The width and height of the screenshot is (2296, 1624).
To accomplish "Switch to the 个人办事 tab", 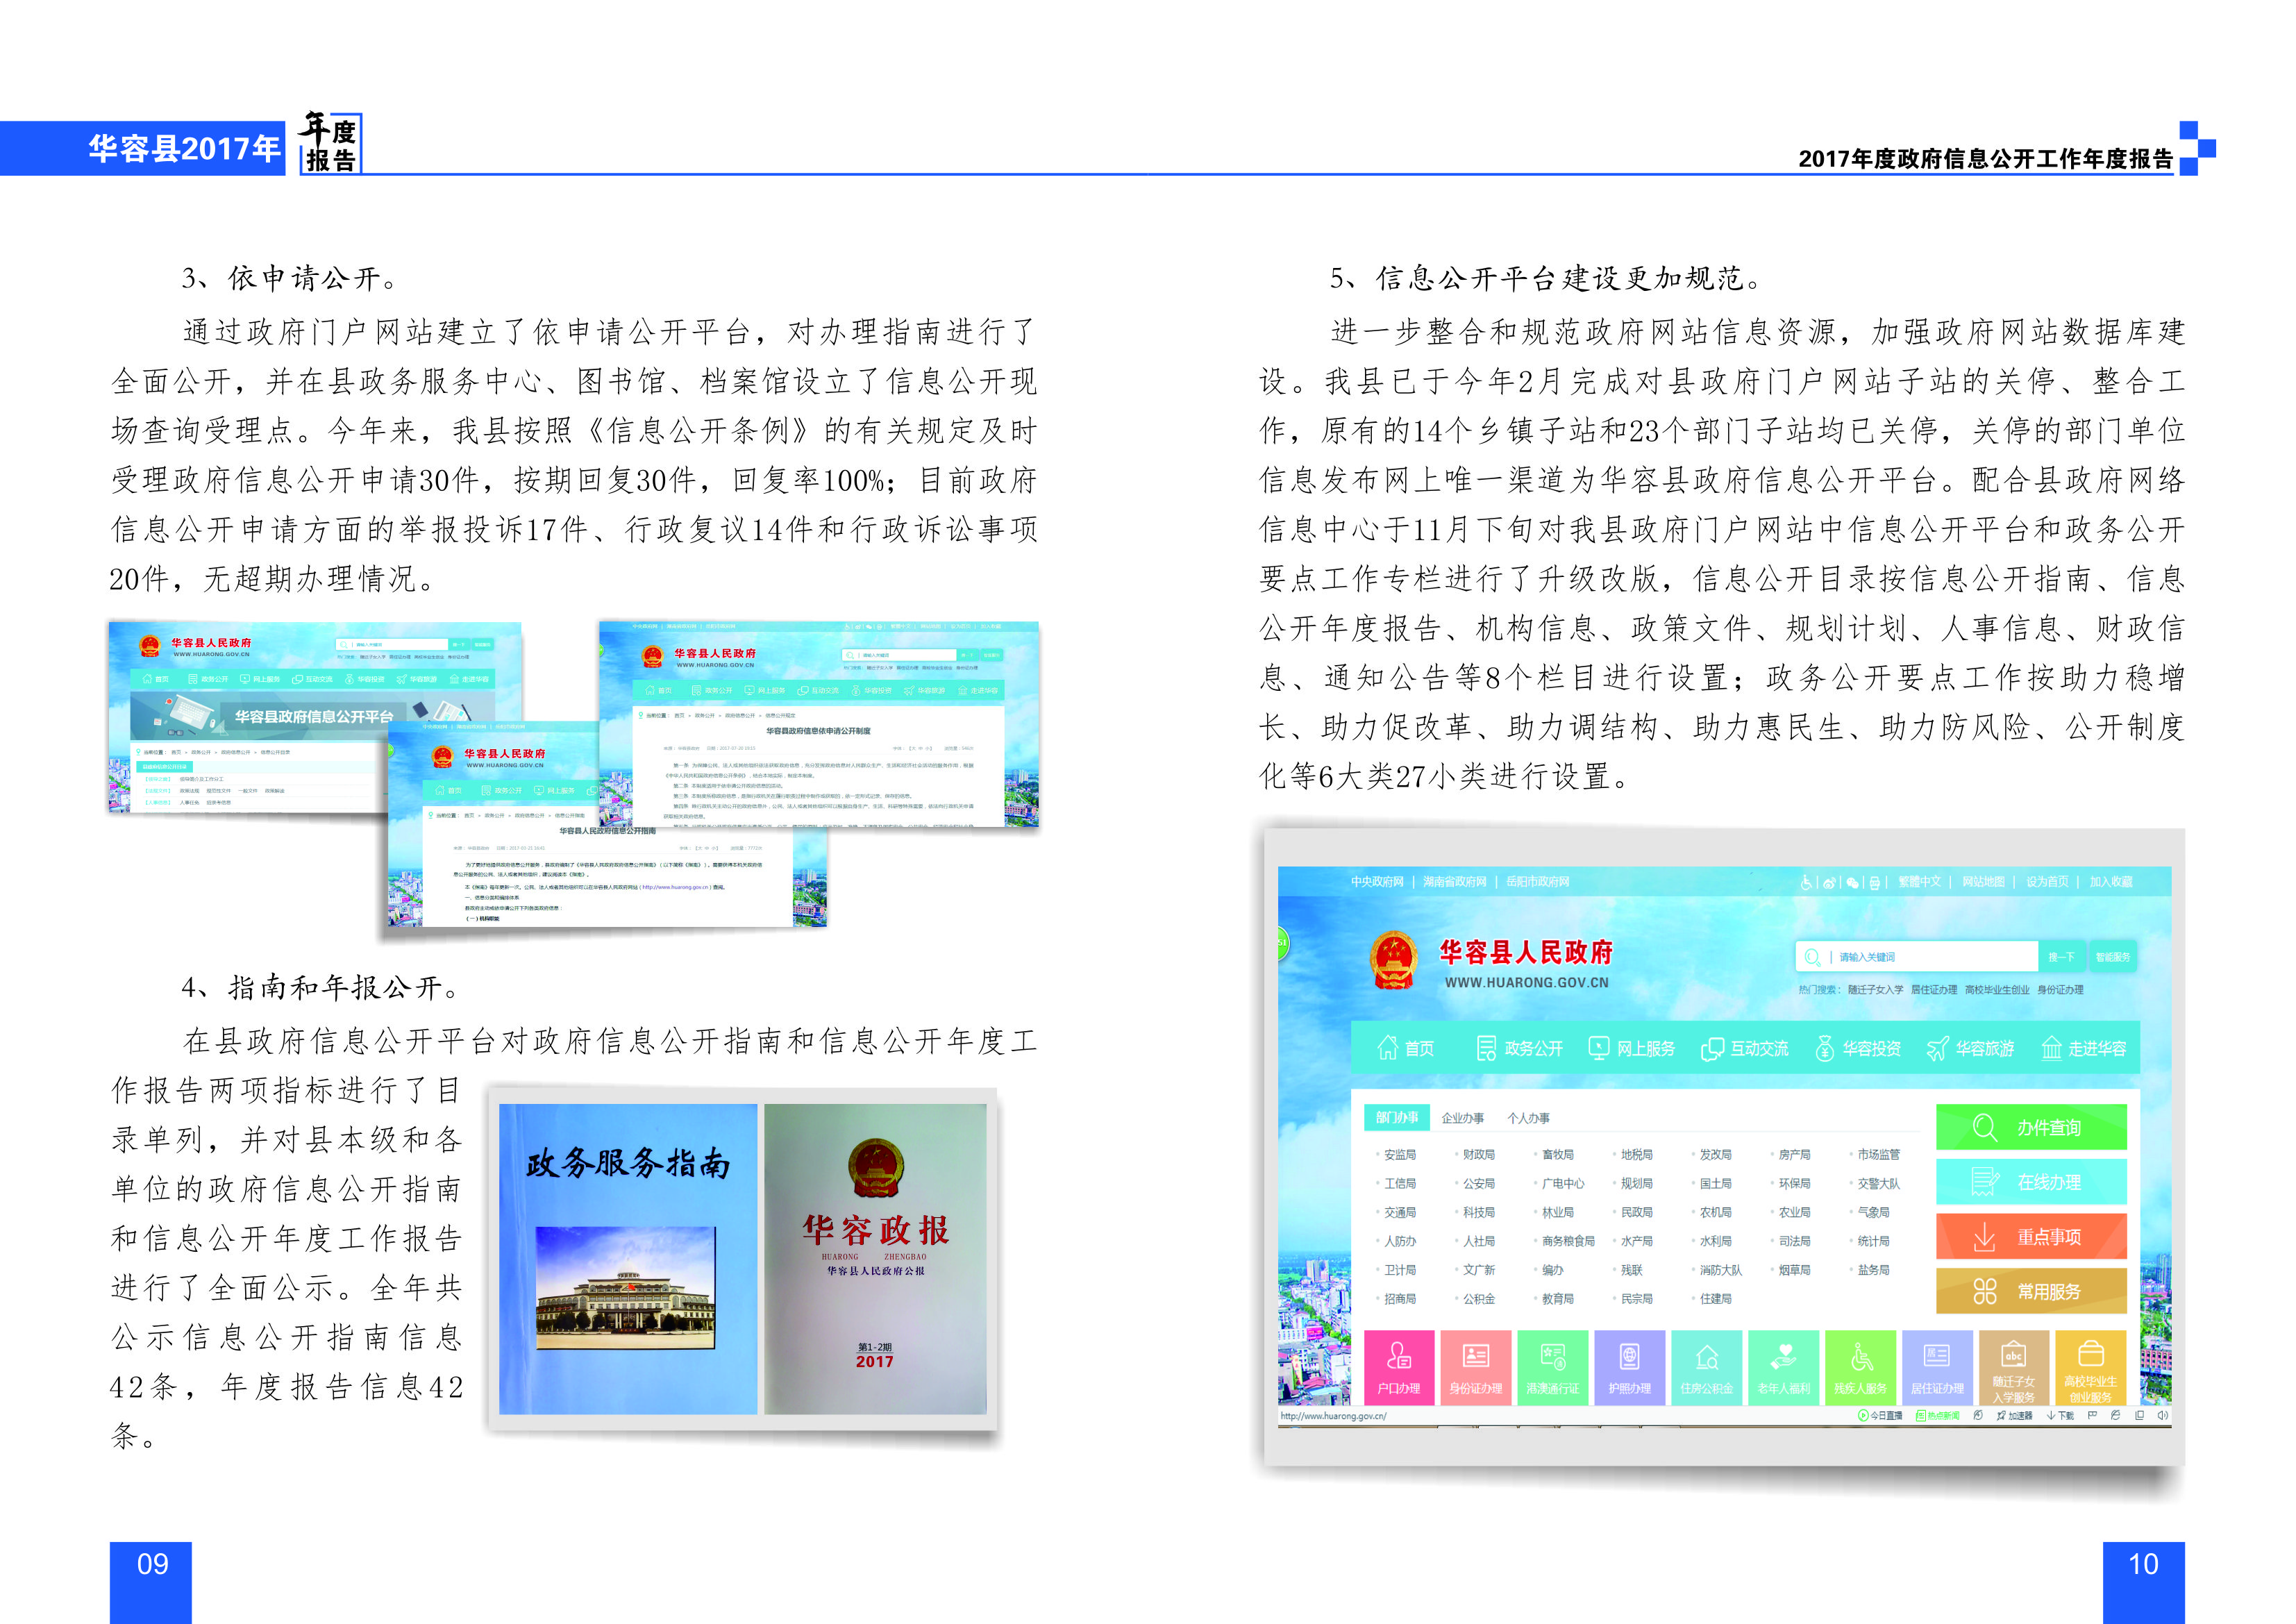I will [1529, 1118].
